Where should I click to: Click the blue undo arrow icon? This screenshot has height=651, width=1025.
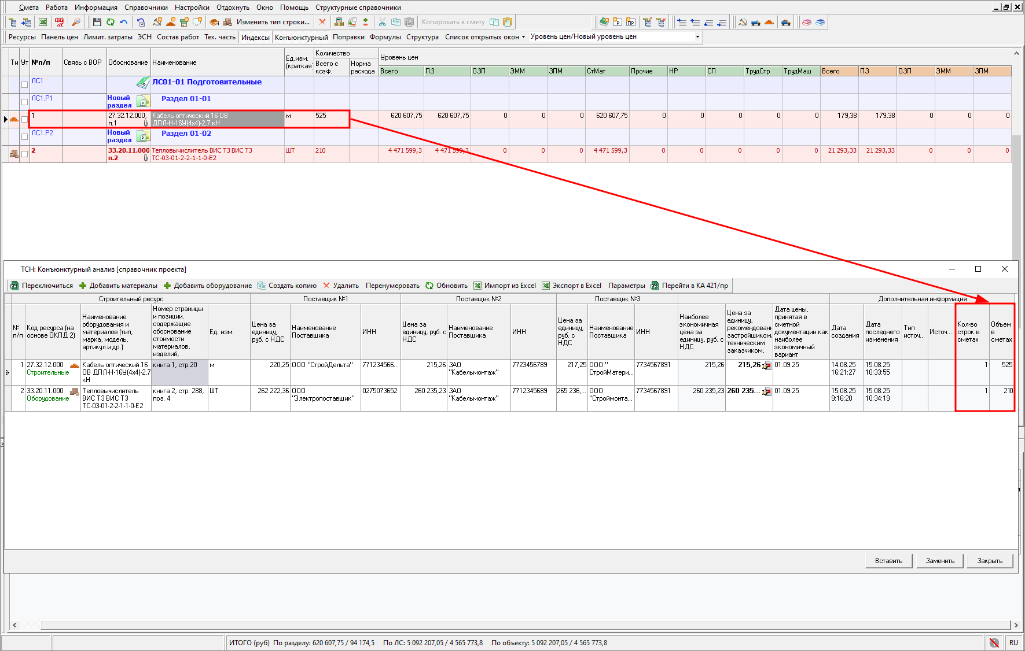click(x=124, y=22)
